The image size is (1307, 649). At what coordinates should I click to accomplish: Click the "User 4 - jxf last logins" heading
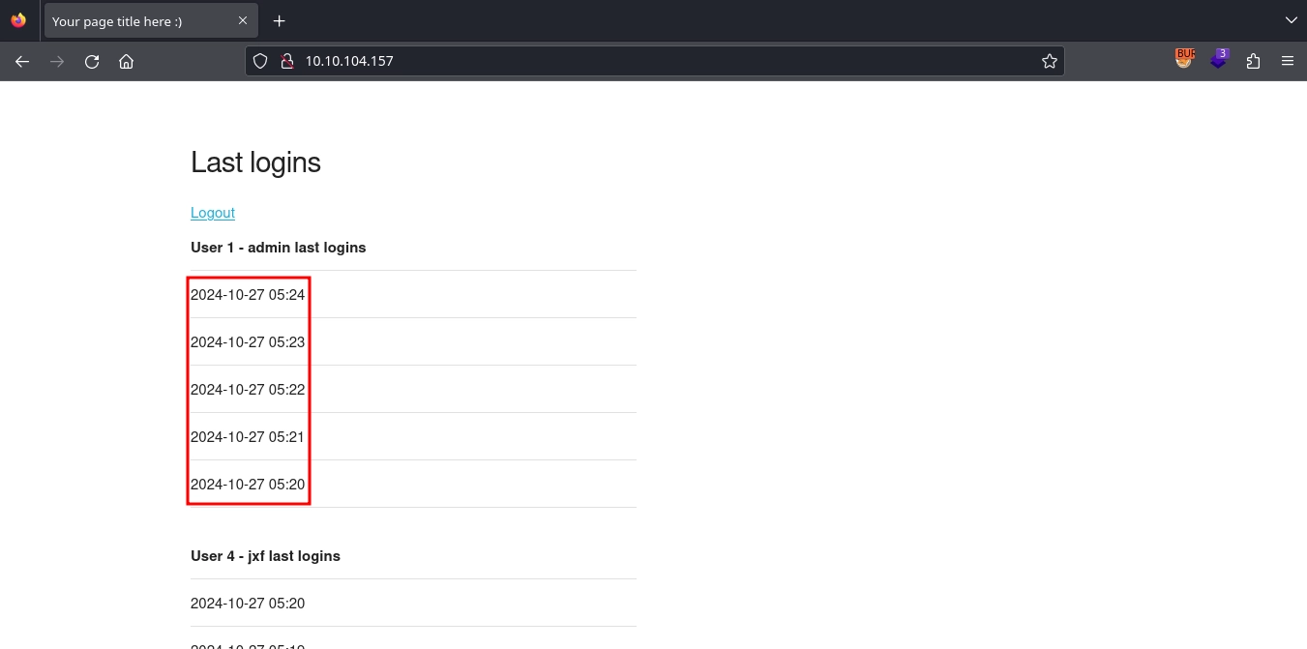265,556
